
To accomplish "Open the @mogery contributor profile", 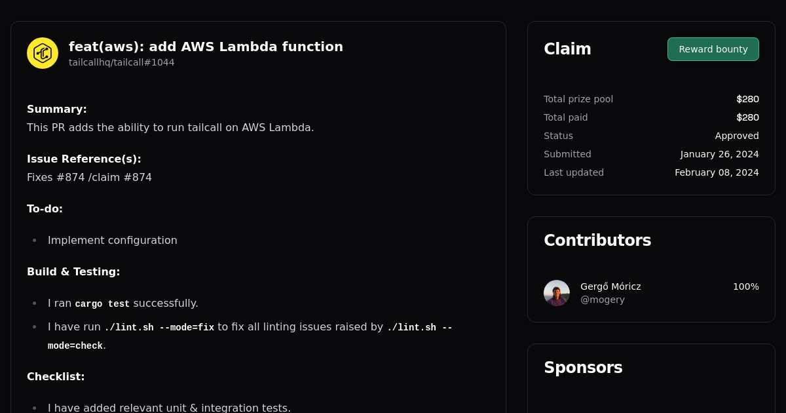I will pos(603,300).
